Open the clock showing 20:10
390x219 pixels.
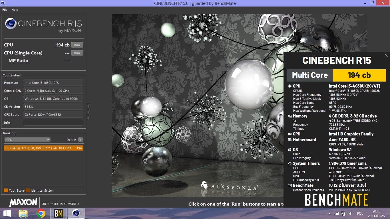coord(376,214)
